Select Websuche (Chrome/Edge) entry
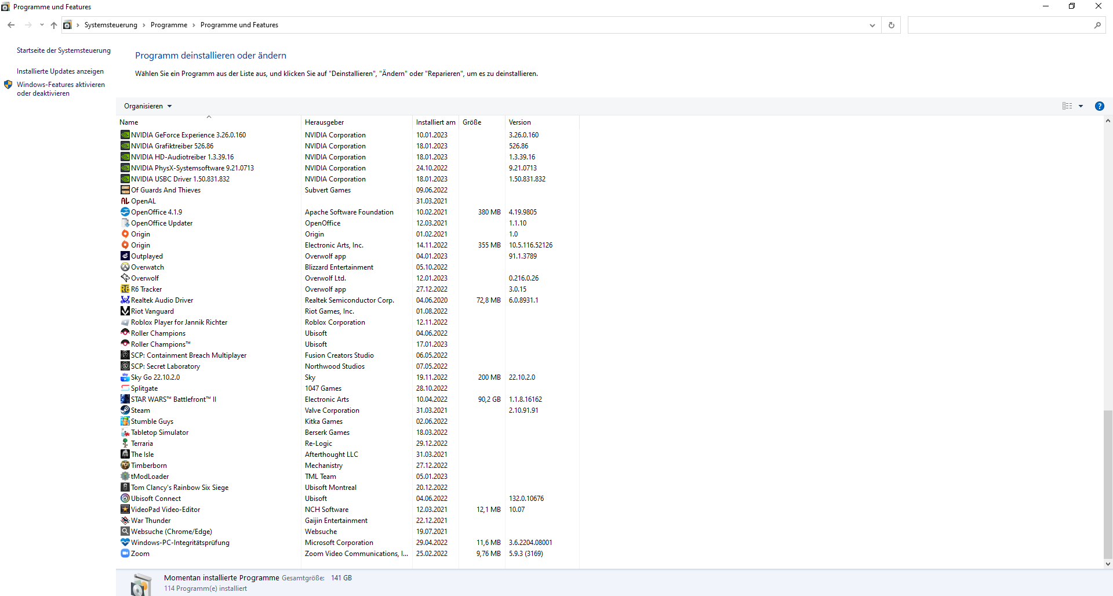The width and height of the screenshot is (1113, 596). click(348, 531)
